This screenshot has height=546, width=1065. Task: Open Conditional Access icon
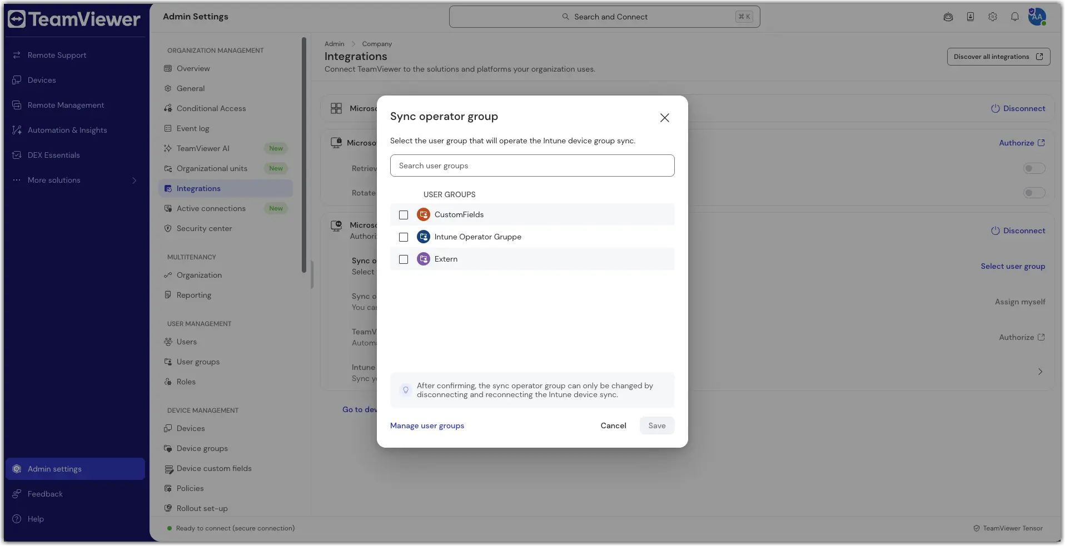point(168,108)
